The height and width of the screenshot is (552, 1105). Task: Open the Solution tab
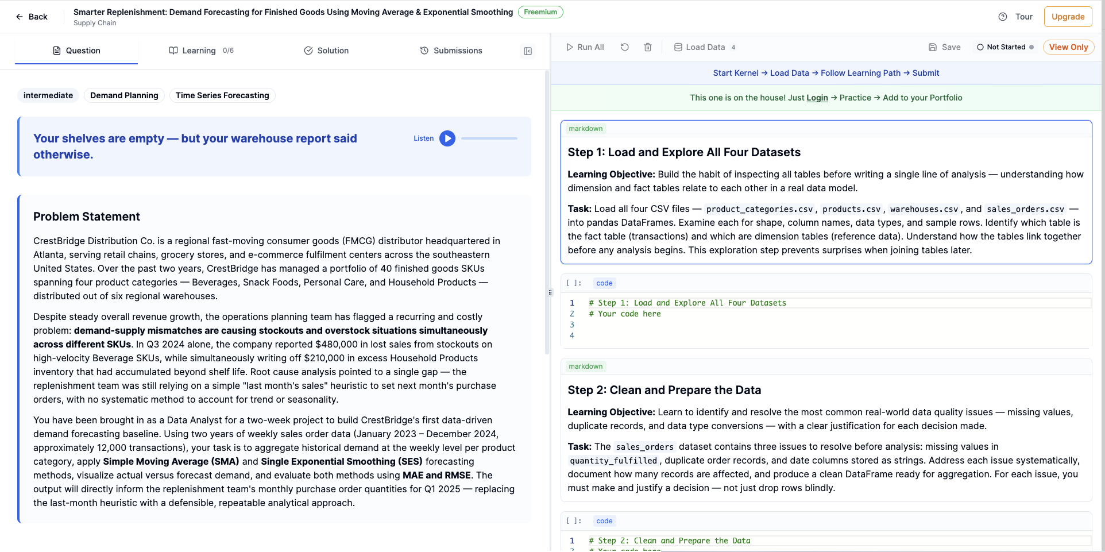point(326,51)
